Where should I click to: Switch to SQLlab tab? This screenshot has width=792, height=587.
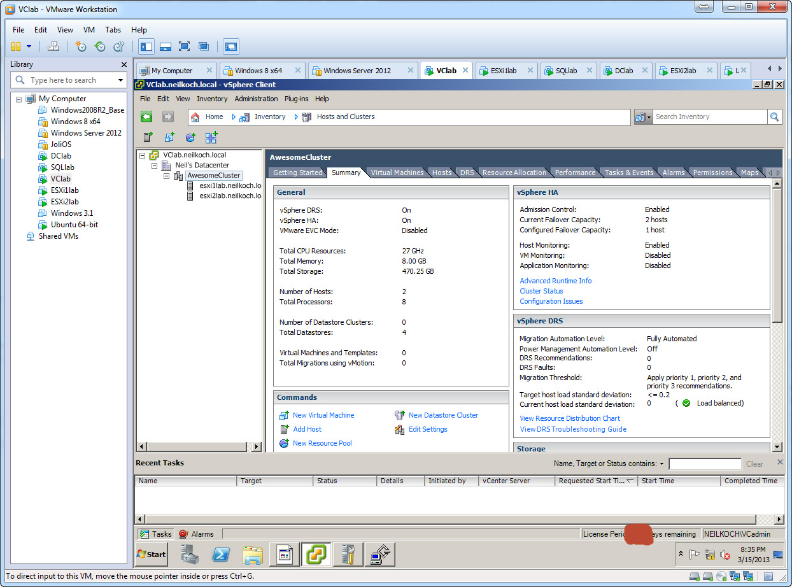(566, 71)
